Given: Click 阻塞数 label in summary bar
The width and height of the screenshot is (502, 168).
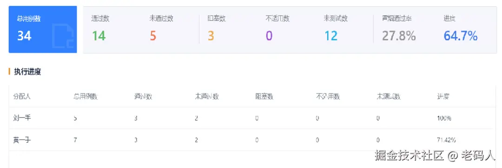Looking at the screenshot, I should tap(217, 19).
